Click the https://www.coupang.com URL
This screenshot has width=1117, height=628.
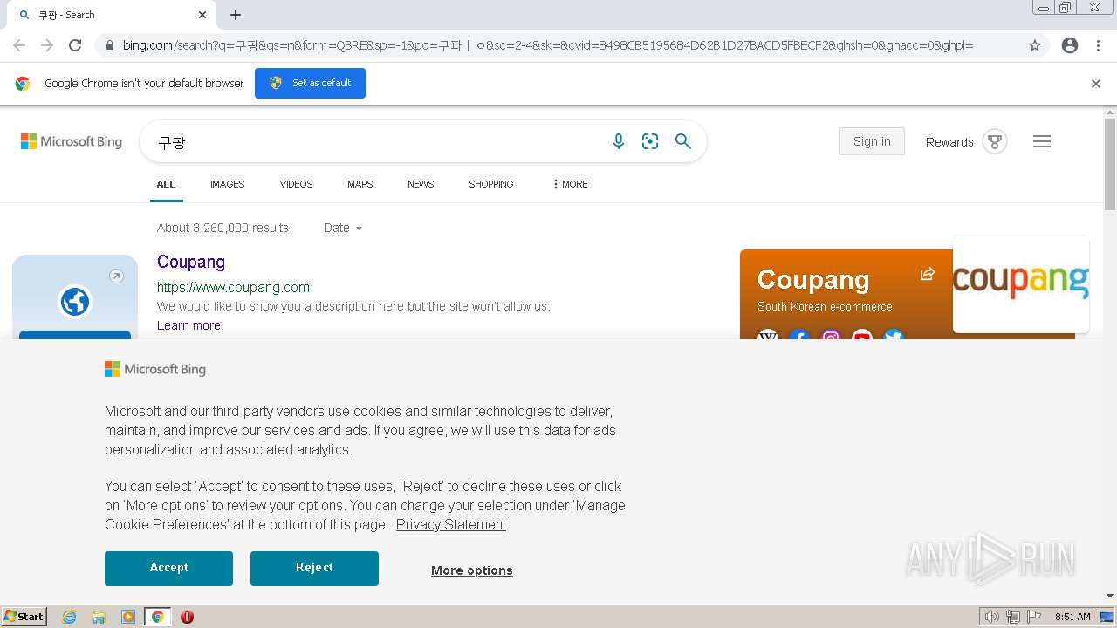click(x=233, y=287)
